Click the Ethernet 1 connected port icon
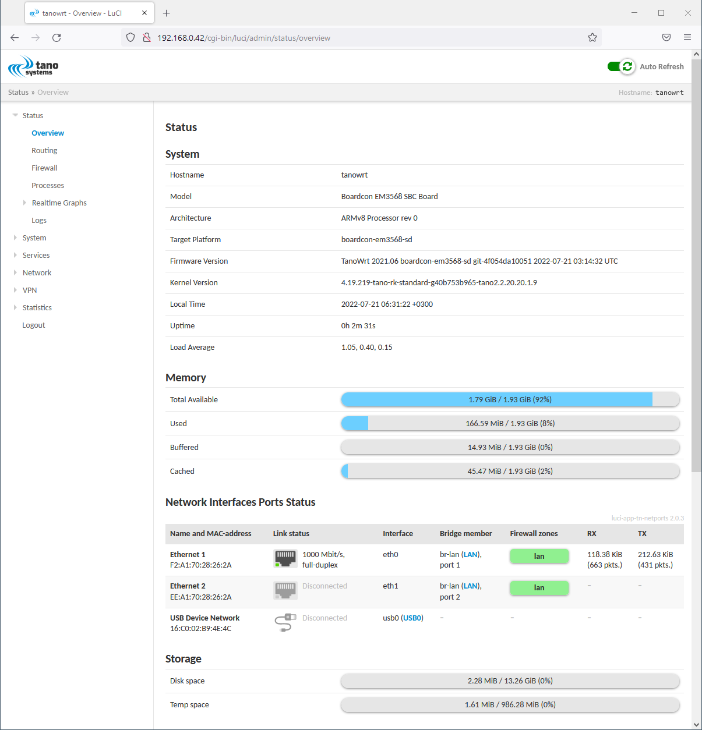 pyautogui.click(x=285, y=559)
